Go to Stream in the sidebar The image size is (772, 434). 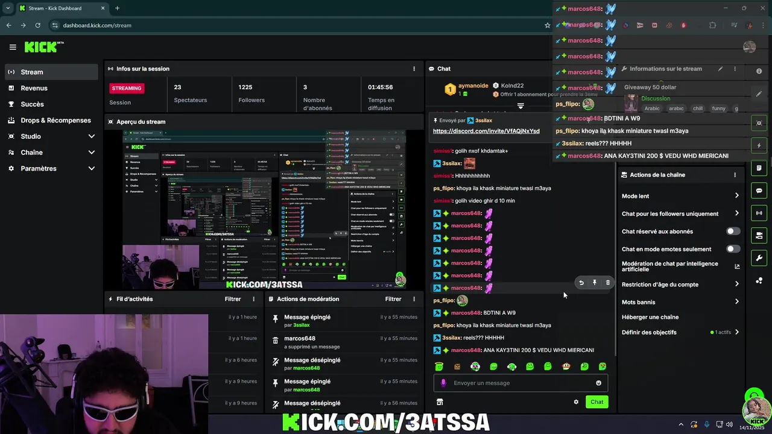(51, 72)
